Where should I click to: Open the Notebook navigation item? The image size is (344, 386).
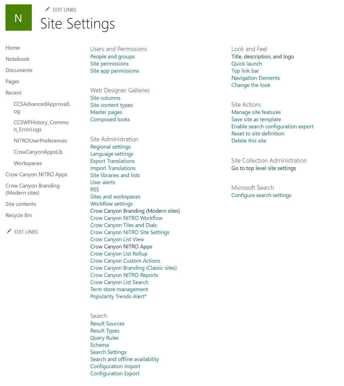pyautogui.click(x=17, y=59)
